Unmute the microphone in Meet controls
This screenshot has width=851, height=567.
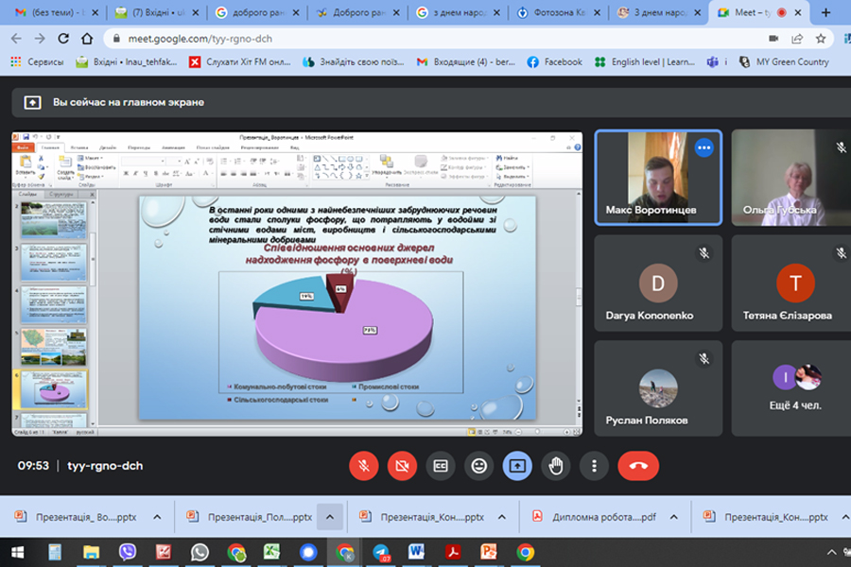363,465
